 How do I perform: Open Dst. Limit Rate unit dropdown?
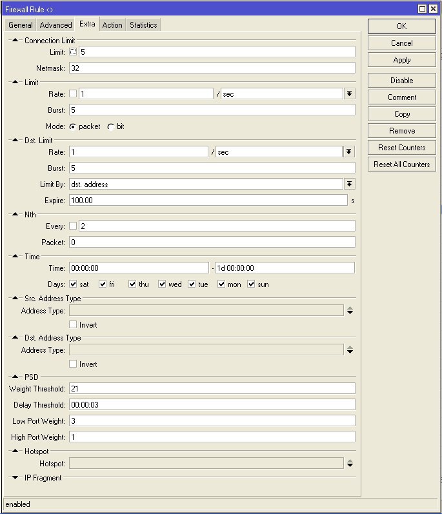349,152
